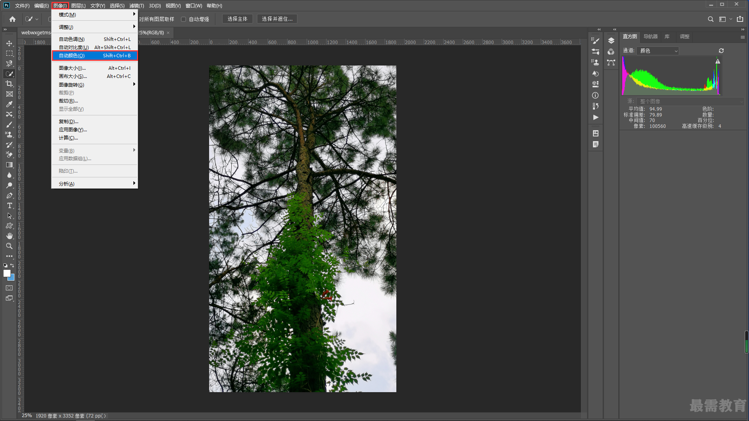Click the foreground color swatch

7,273
